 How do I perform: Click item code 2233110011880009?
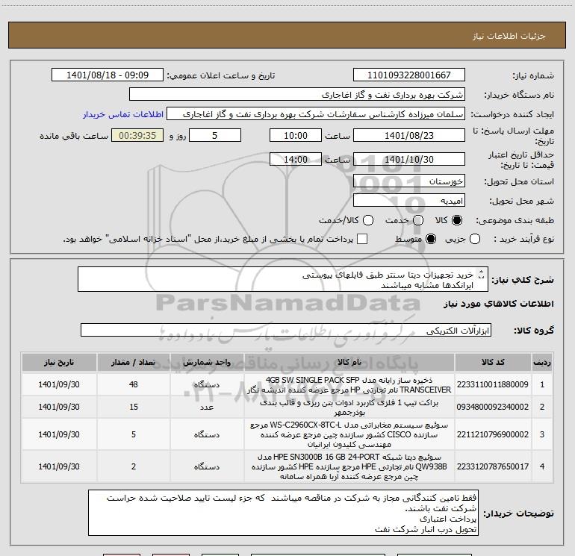point(493,384)
